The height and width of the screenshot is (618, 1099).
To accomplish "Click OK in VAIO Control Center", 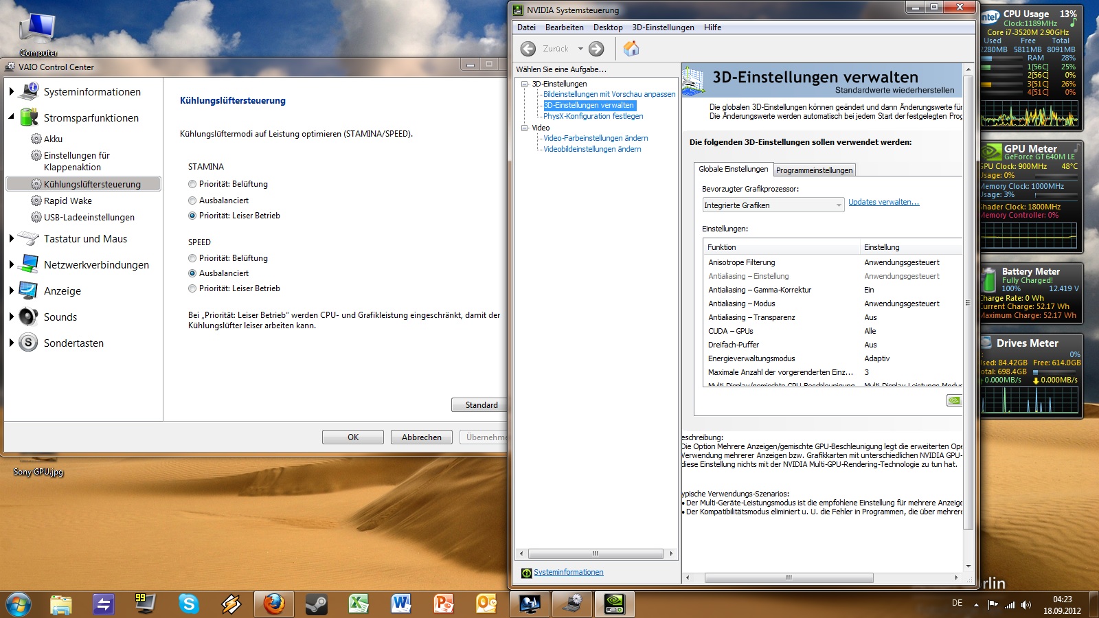I will coord(353,437).
